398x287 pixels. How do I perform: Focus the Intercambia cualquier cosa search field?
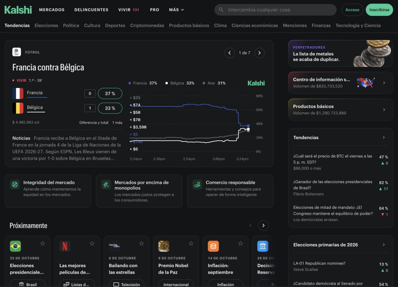[x=276, y=10]
